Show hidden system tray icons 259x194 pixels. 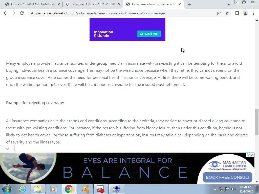(x=215, y=189)
